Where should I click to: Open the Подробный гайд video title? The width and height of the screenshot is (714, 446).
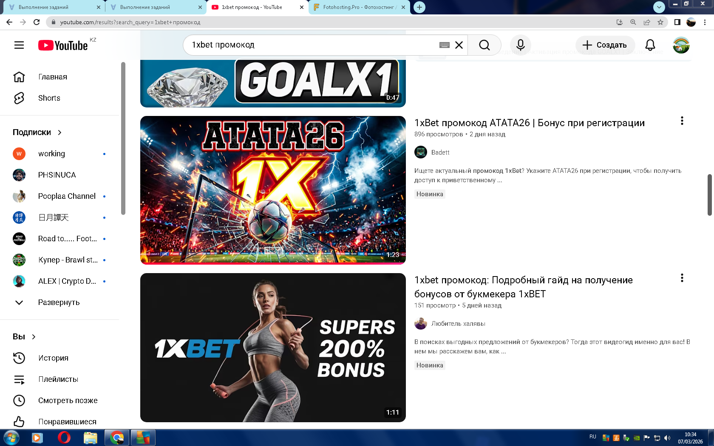tap(524, 287)
